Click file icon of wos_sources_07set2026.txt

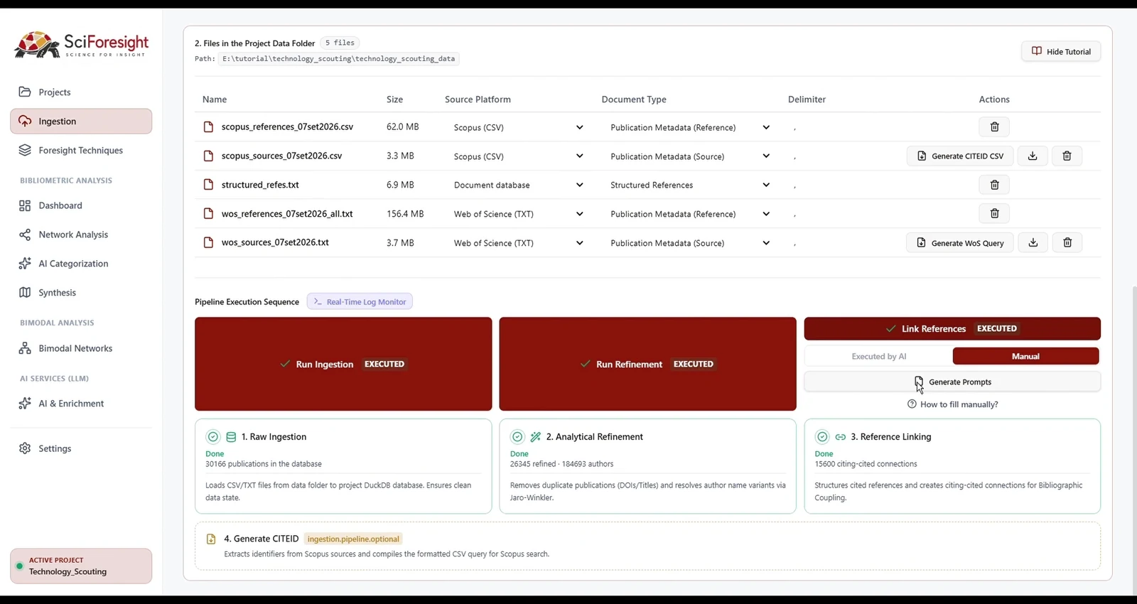point(208,242)
